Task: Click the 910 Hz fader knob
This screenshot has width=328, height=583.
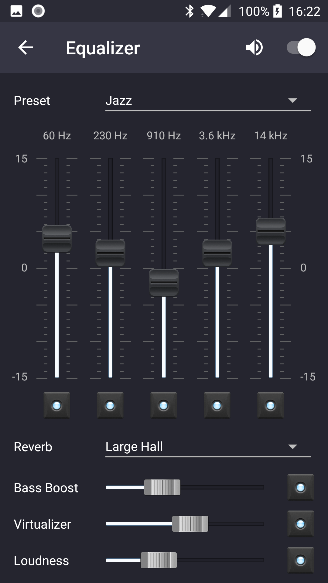Action: pyautogui.click(x=164, y=282)
